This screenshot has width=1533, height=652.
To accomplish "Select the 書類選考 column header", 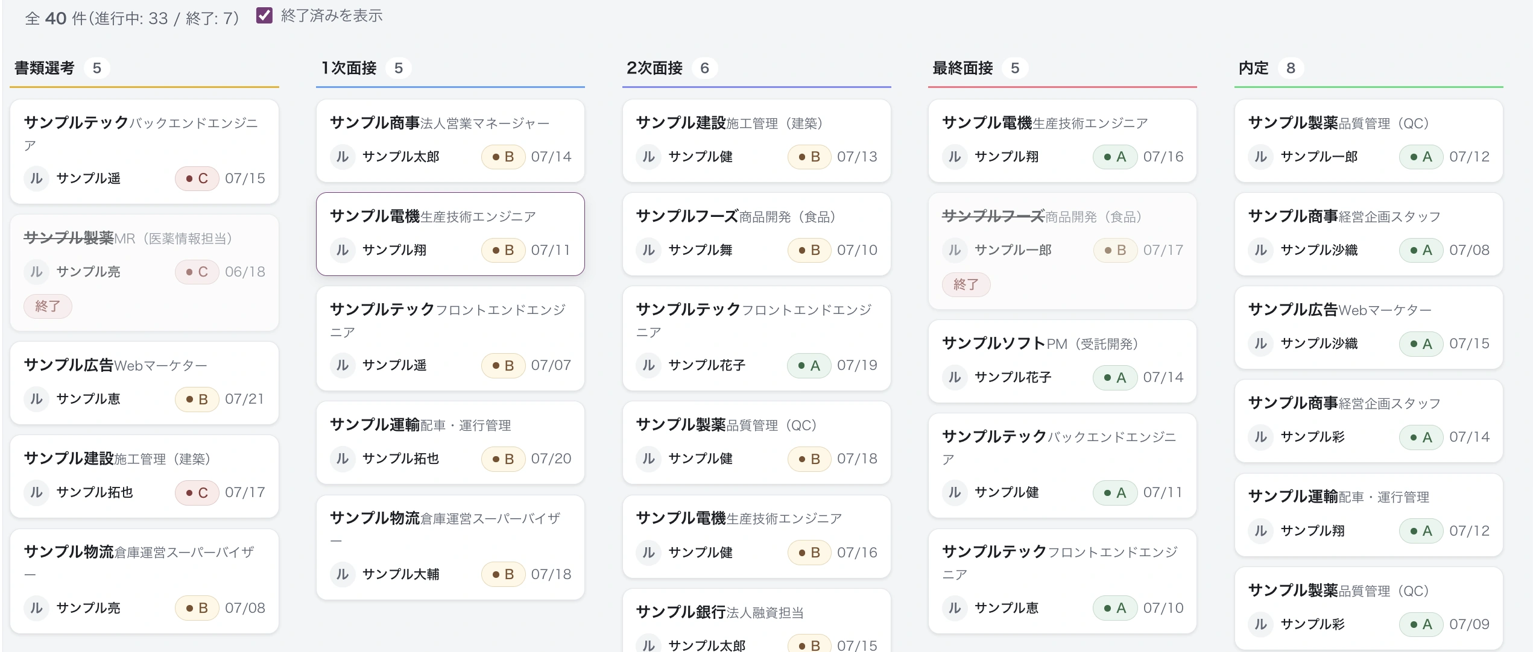I will 45,68.
